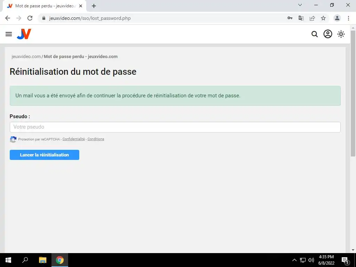Image resolution: width=356 pixels, height=267 pixels.
Task: Close the Mot de passe perdu tab
Action: pos(81,6)
